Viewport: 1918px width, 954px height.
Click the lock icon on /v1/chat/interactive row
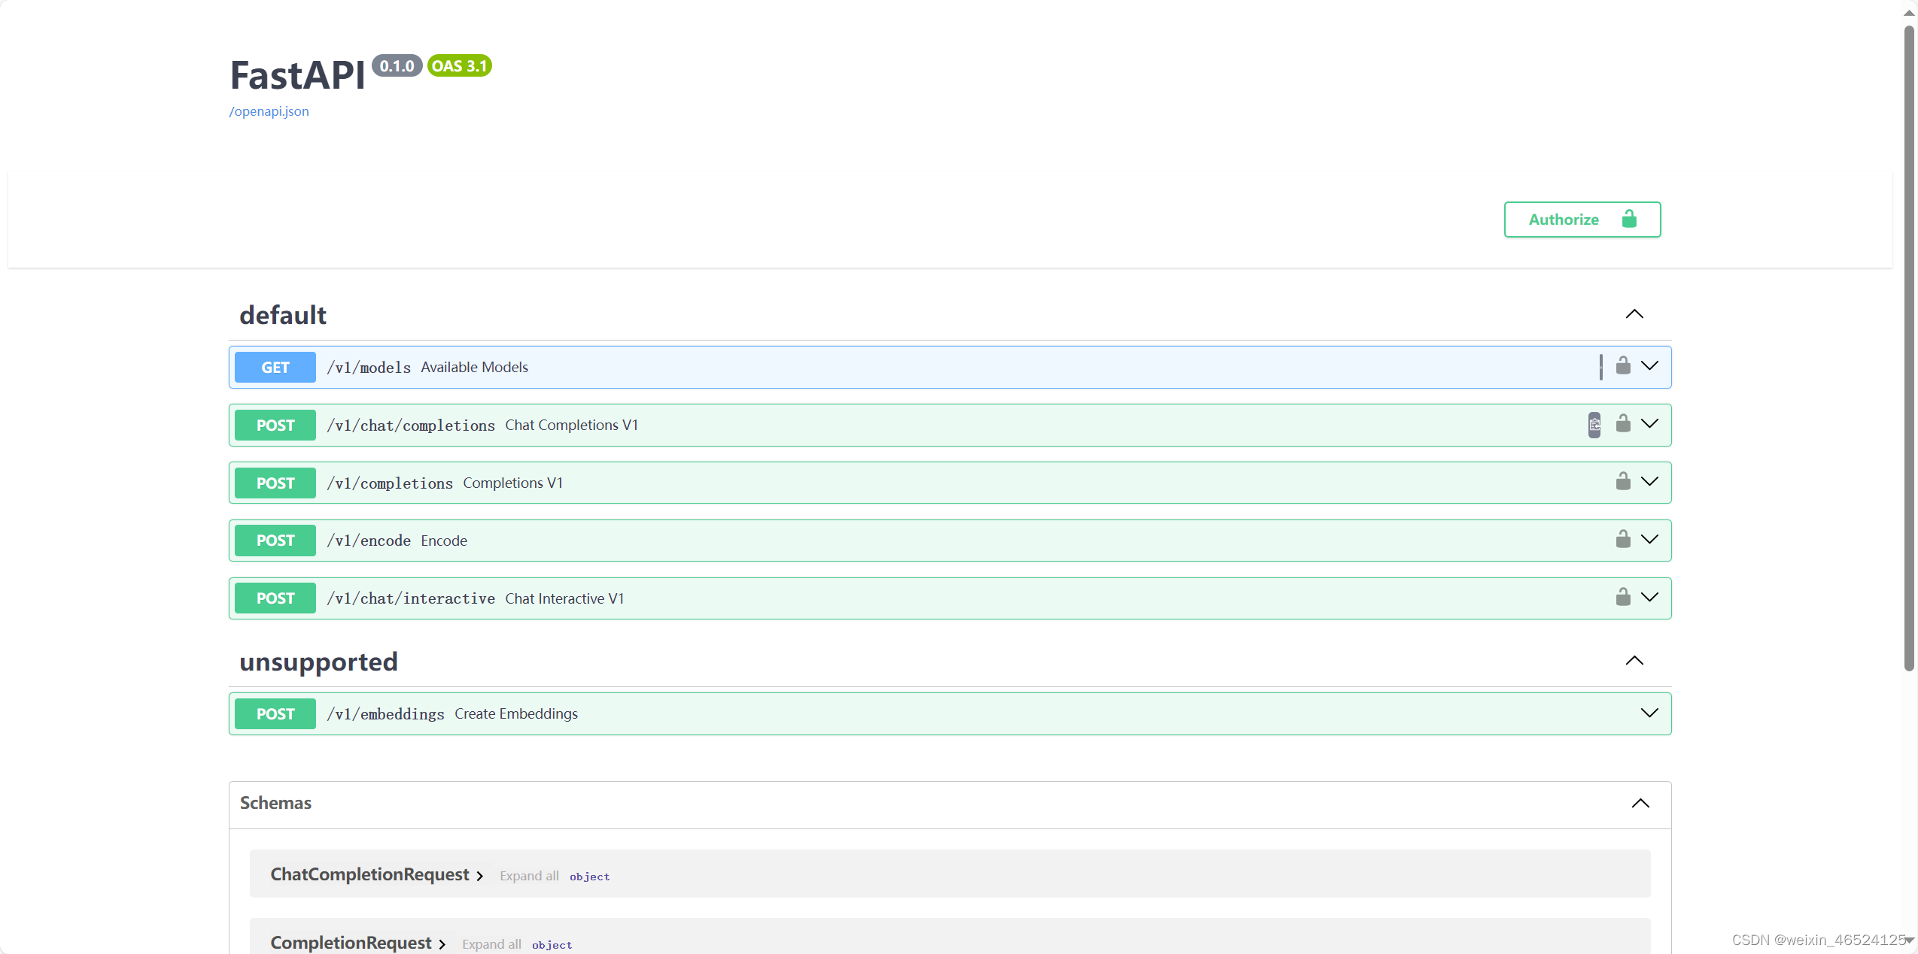coord(1623,597)
